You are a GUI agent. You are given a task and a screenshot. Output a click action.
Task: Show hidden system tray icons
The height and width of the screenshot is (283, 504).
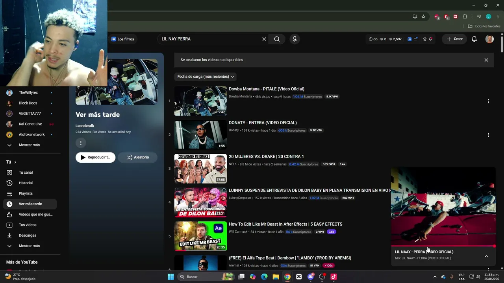point(435,277)
